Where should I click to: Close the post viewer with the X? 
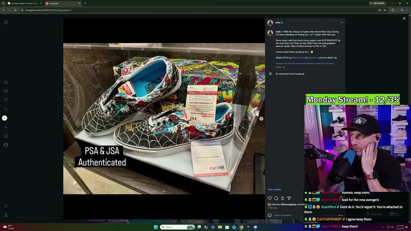(x=404, y=18)
